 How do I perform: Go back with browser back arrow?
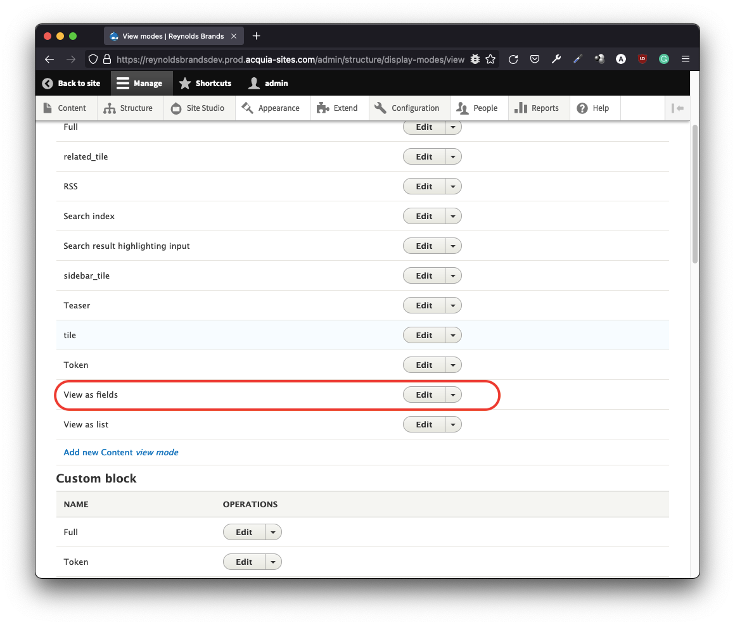49,59
